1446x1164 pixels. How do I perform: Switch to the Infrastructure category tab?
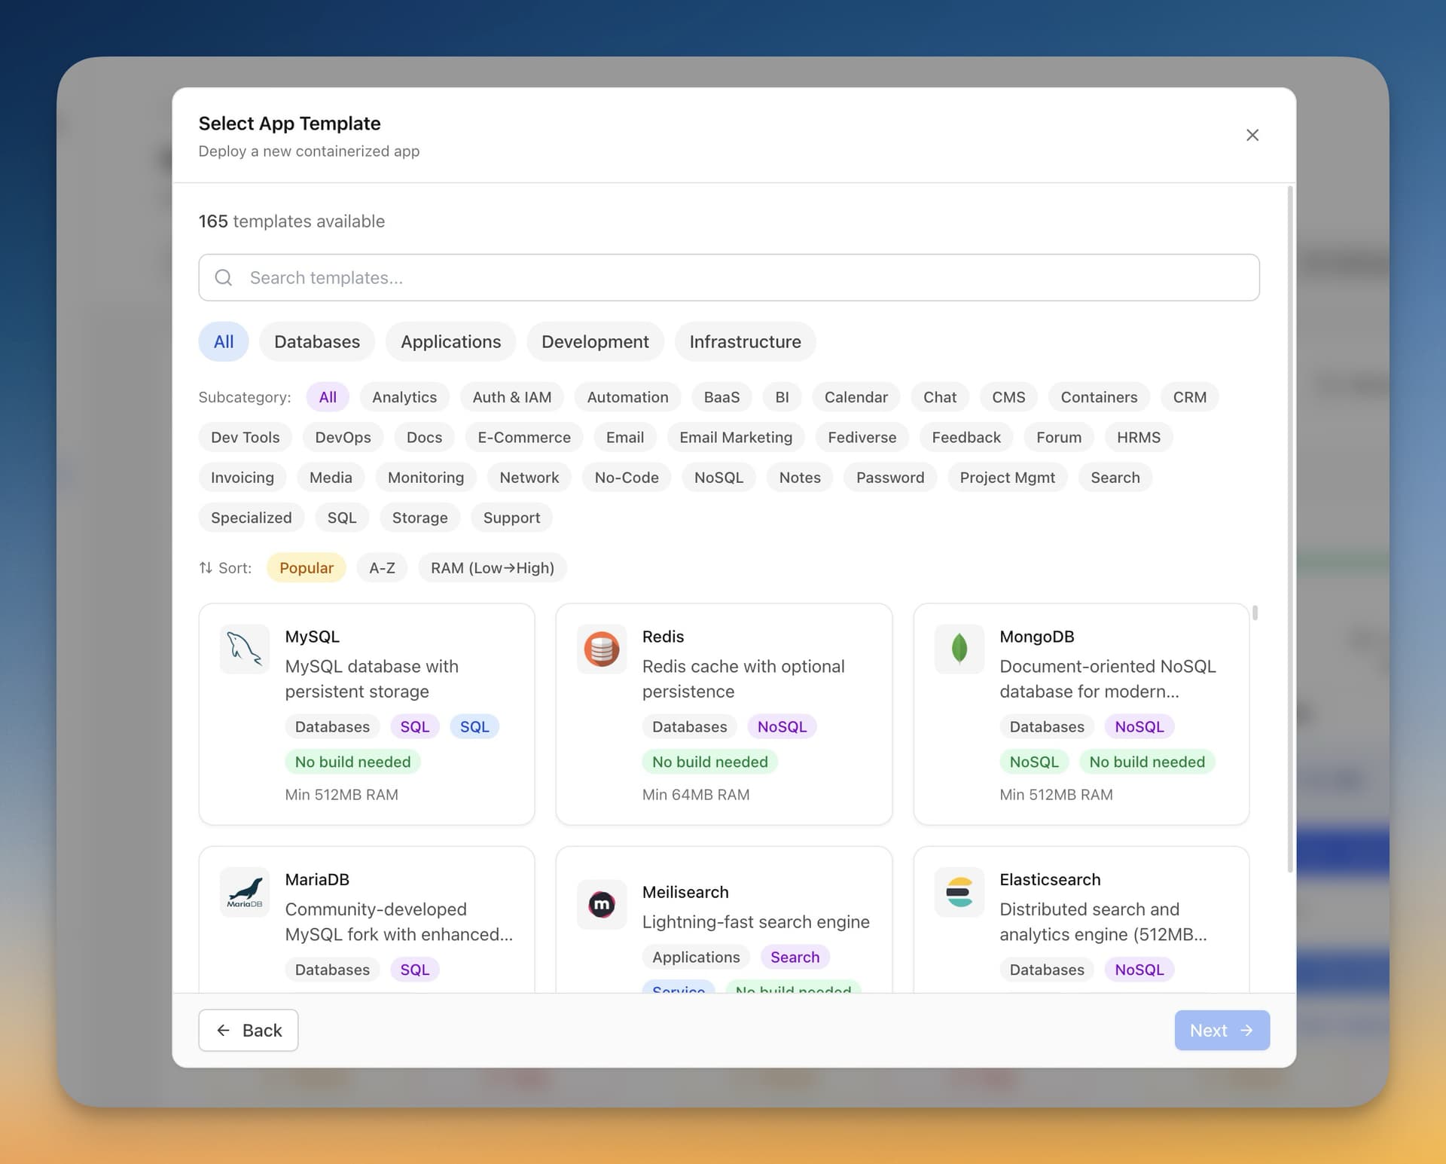(x=745, y=341)
